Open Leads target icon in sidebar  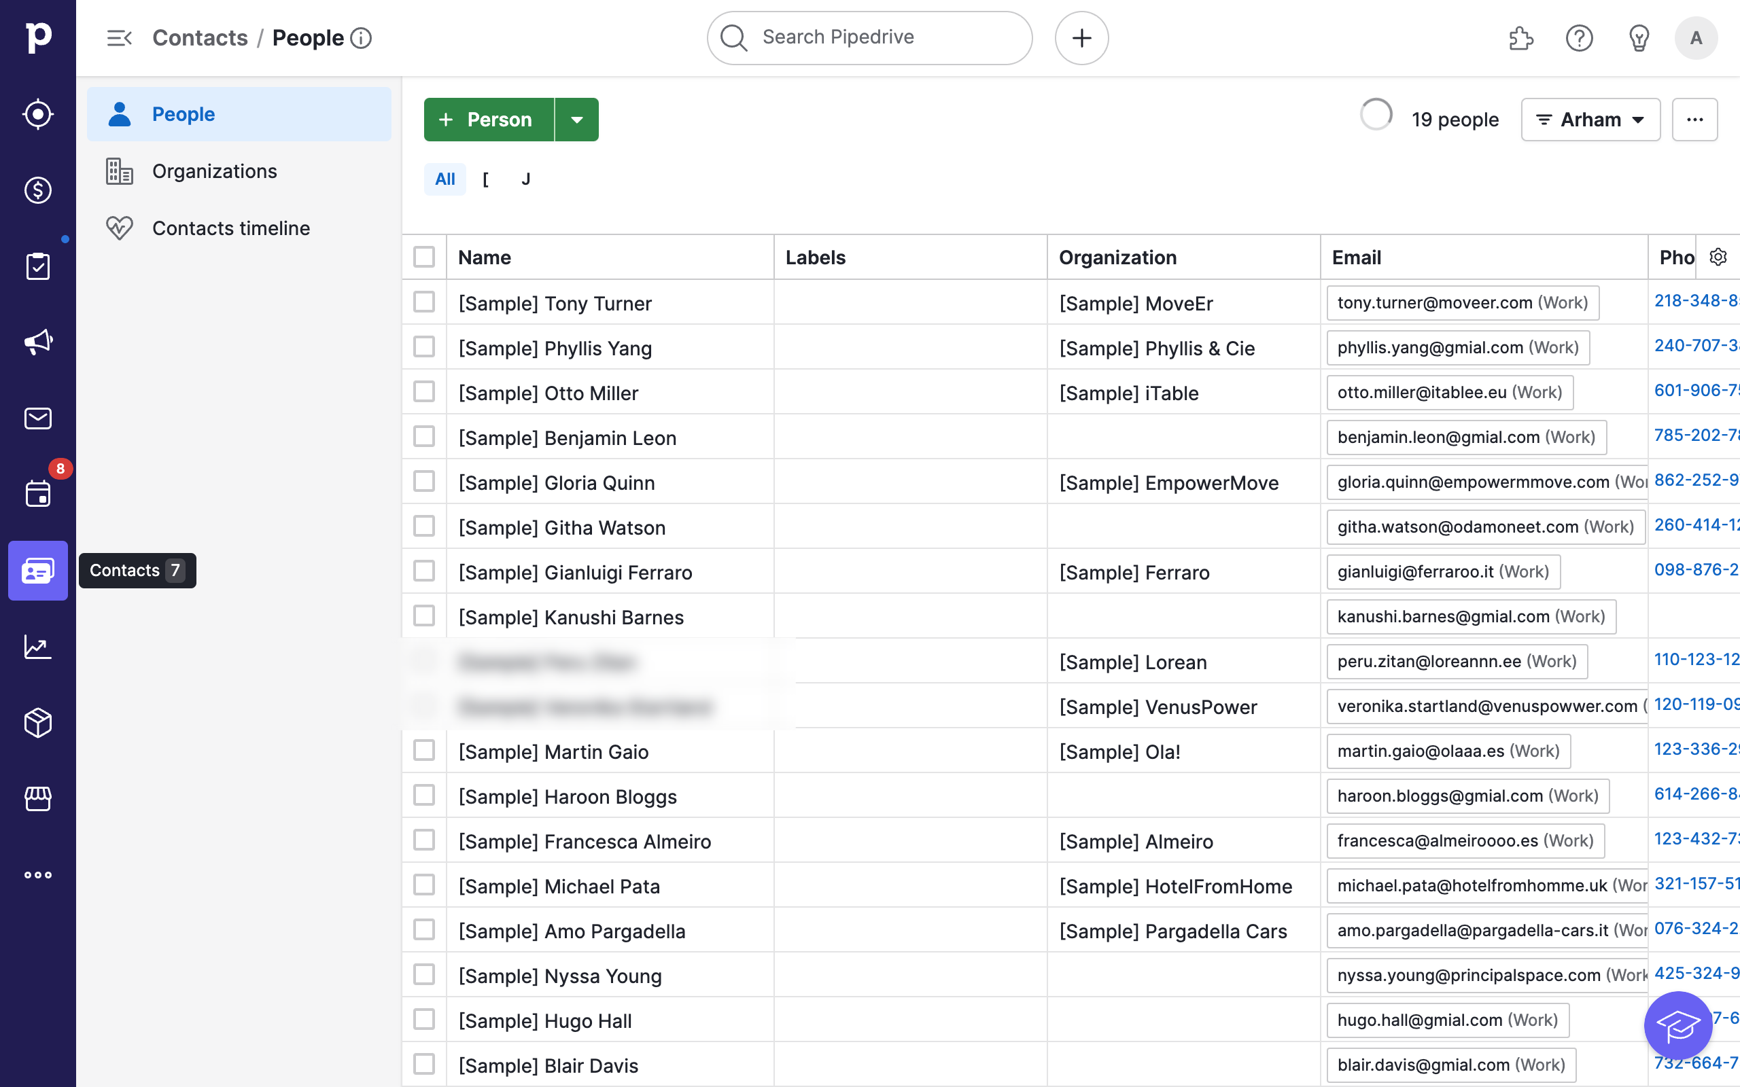(37, 114)
